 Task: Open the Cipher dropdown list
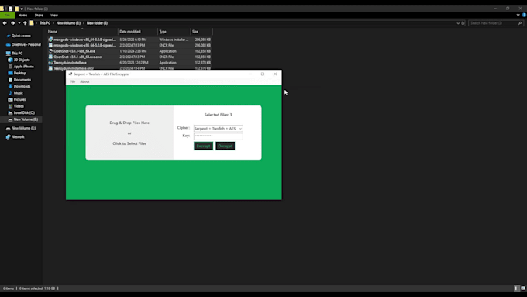218,129
